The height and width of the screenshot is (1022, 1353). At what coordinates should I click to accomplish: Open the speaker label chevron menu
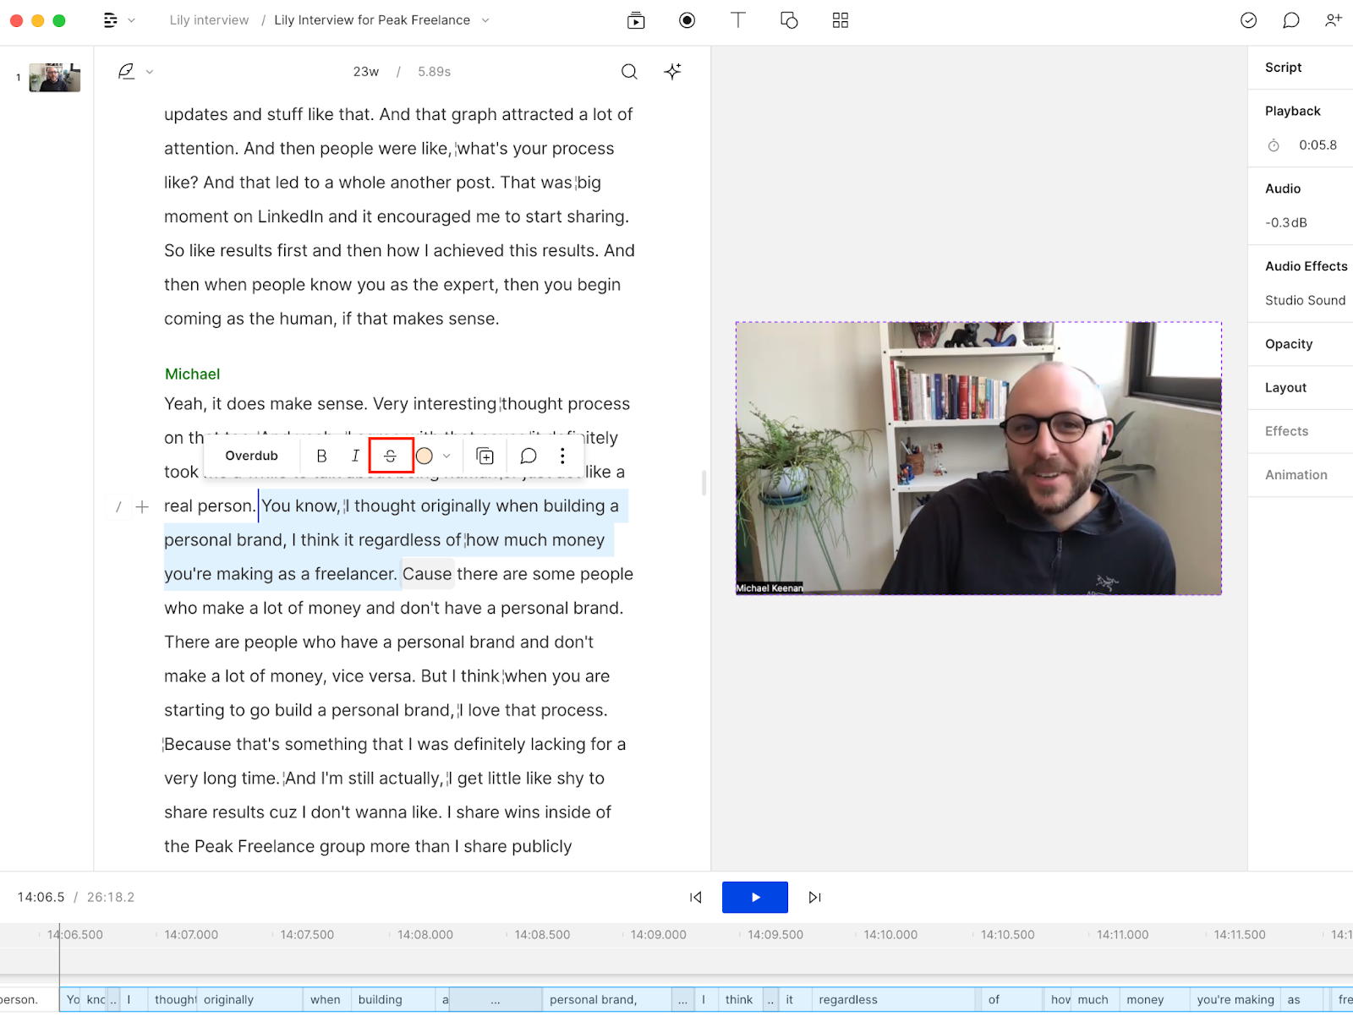pos(149,71)
